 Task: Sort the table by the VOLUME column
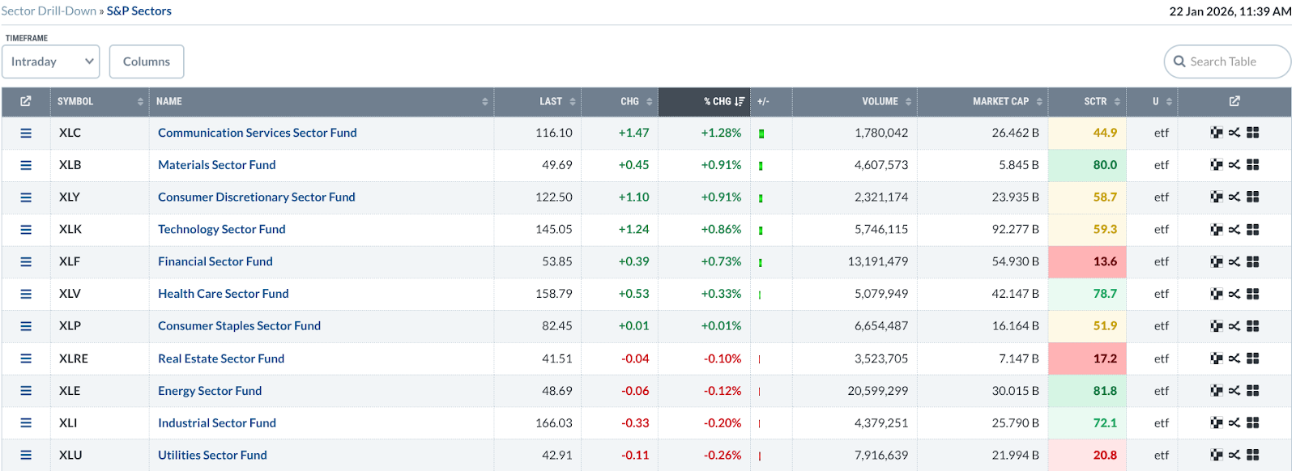[880, 101]
